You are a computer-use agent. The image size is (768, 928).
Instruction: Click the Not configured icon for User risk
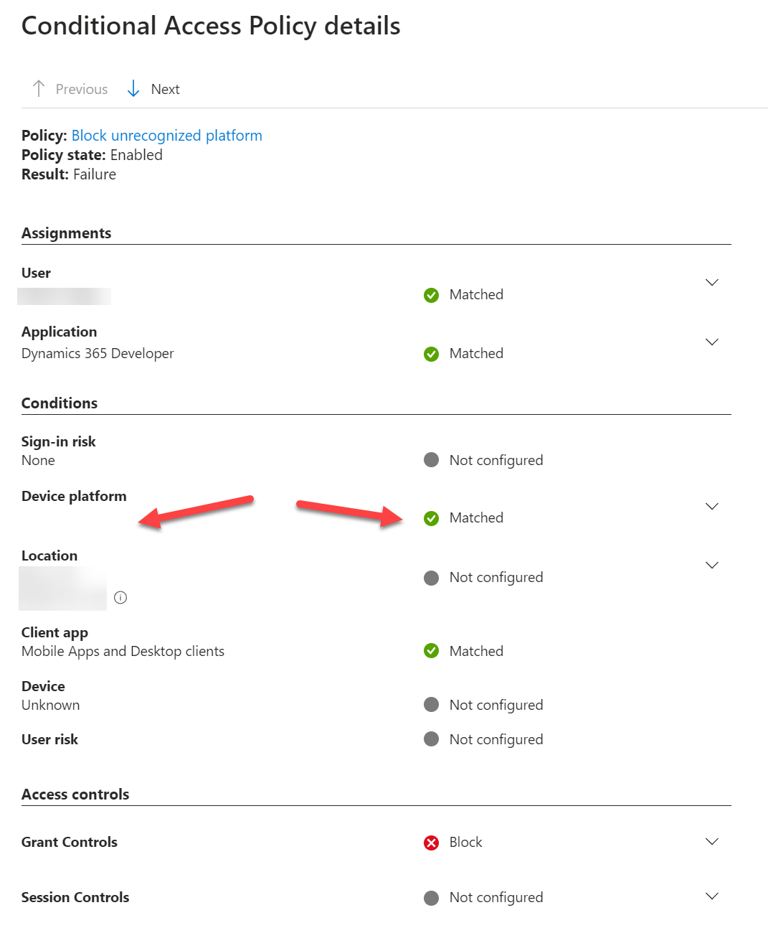click(x=431, y=739)
